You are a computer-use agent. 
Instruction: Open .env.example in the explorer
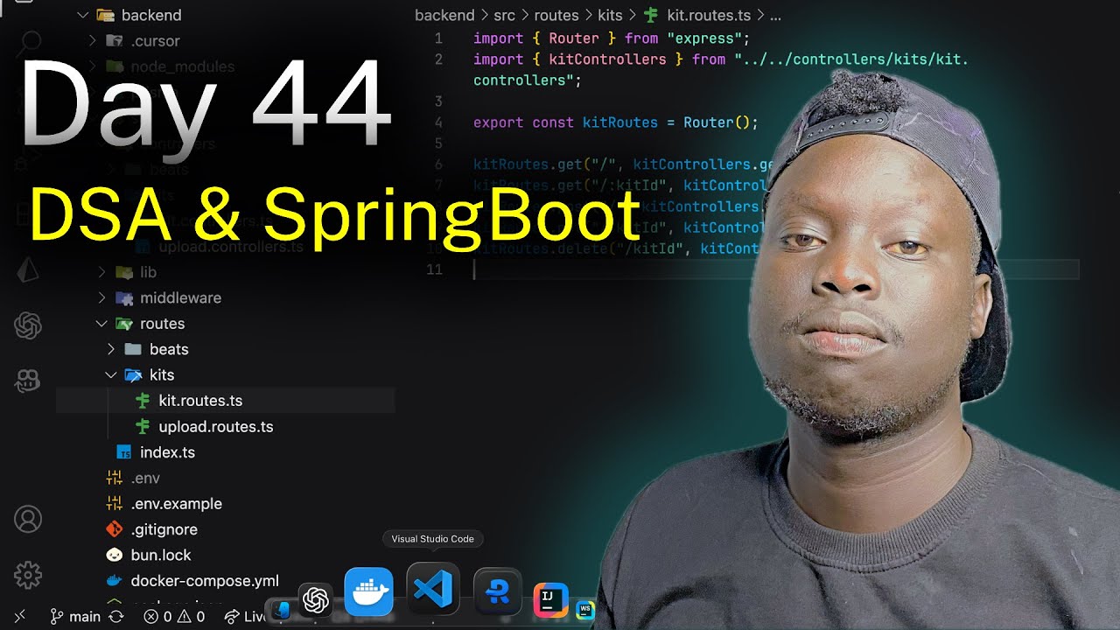point(177,504)
